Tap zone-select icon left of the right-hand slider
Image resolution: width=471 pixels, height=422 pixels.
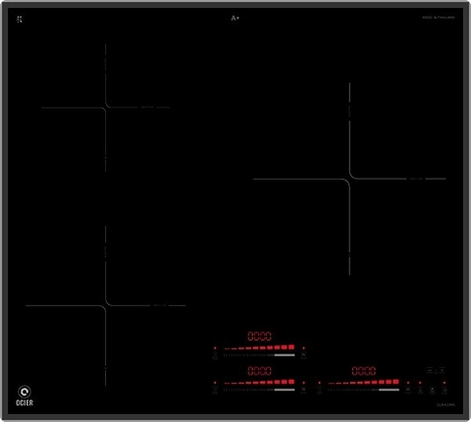click(319, 391)
